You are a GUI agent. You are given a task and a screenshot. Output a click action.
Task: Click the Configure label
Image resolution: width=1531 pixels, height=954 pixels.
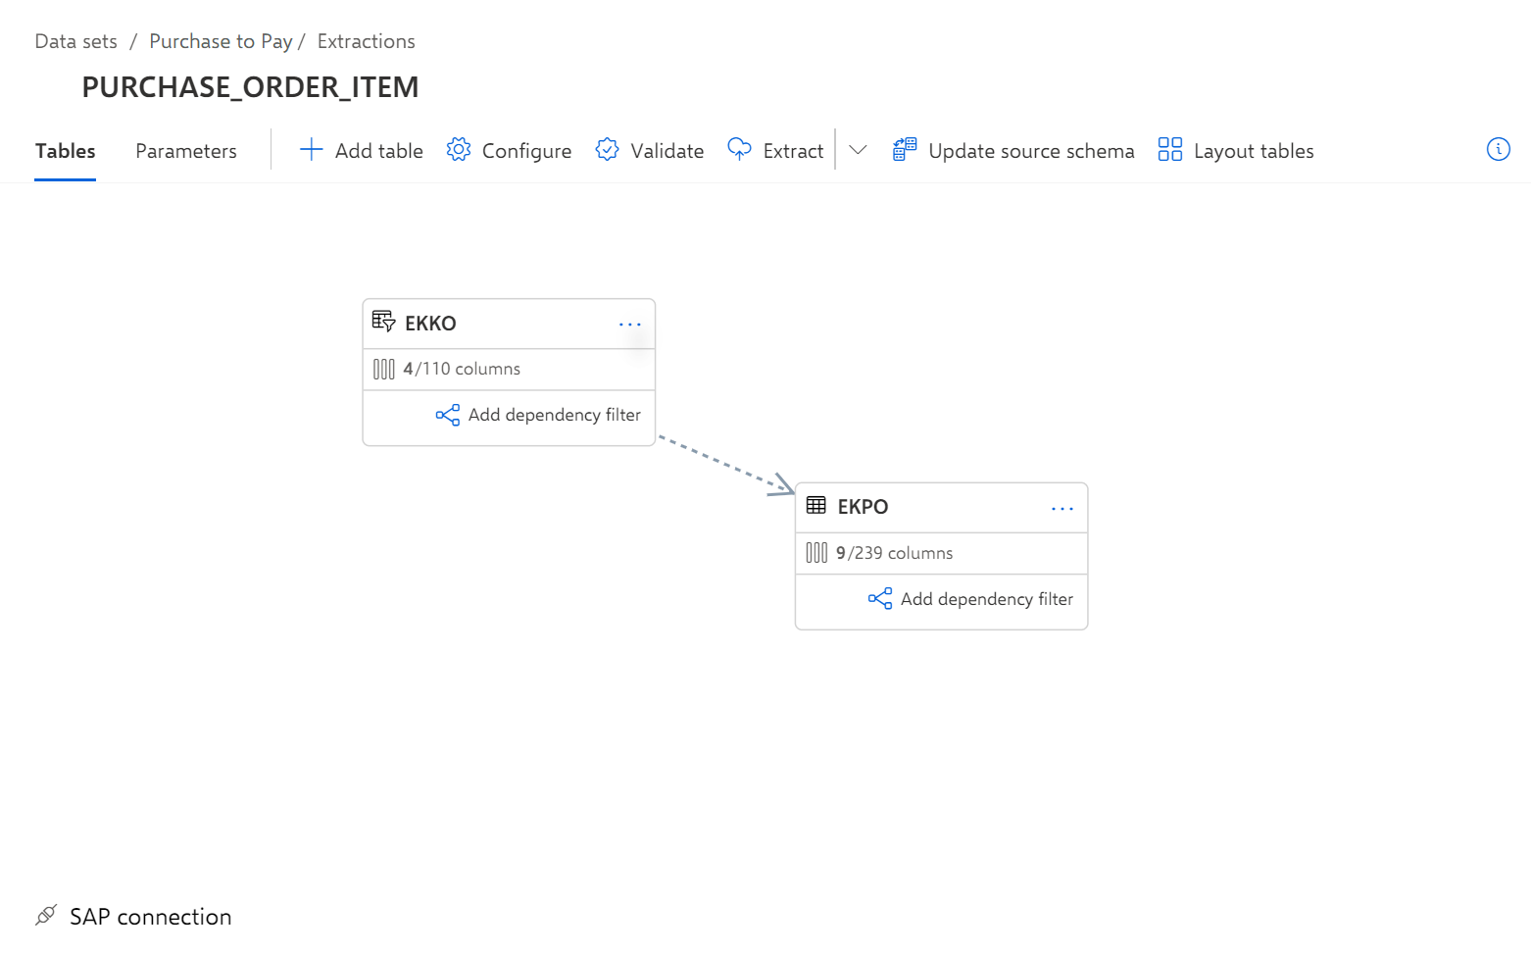[x=526, y=151]
